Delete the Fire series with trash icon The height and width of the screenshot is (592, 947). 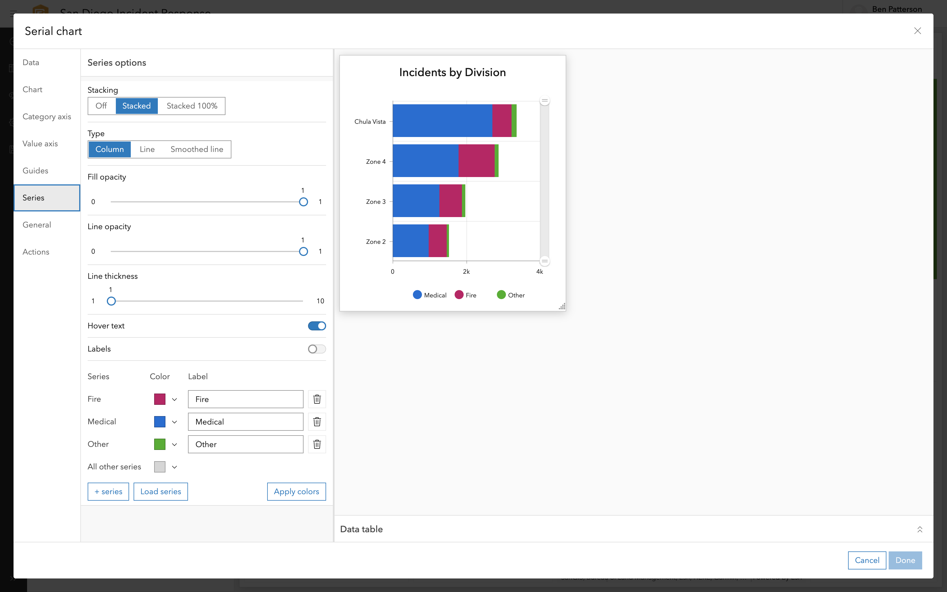pyautogui.click(x=317, y=399)
